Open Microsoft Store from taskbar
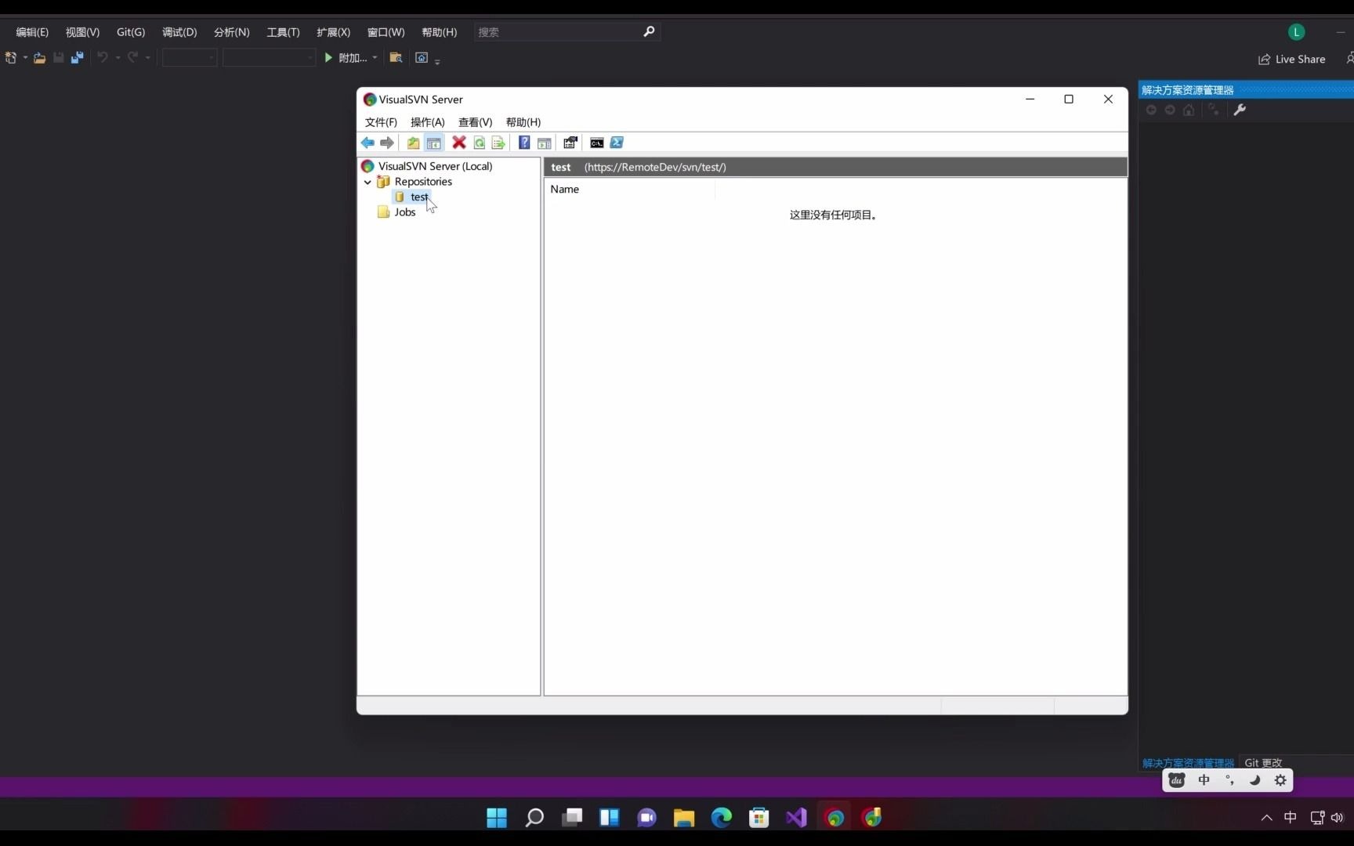The width and height of the screenshot is (1354, 846). coord(759,818)
